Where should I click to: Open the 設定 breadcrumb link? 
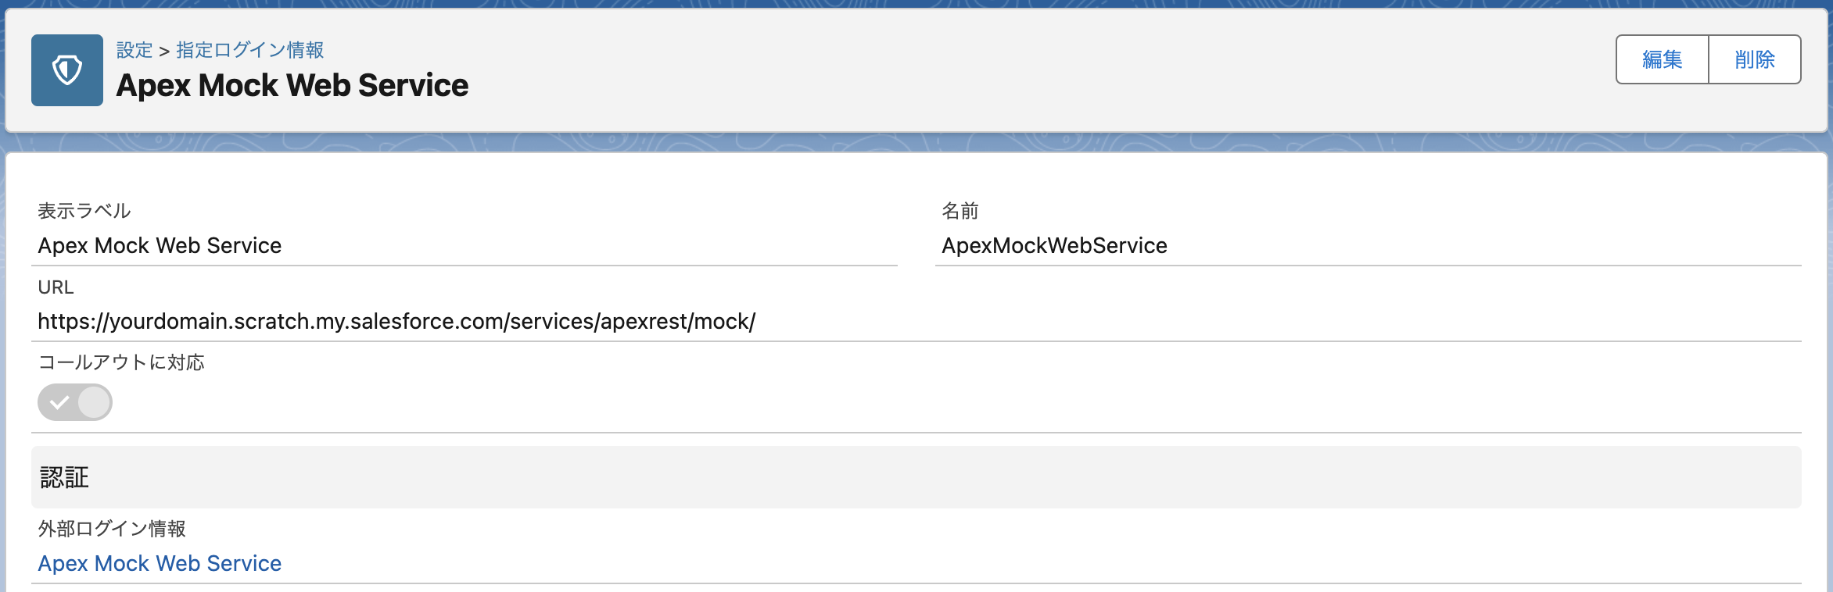coord(135,50)
